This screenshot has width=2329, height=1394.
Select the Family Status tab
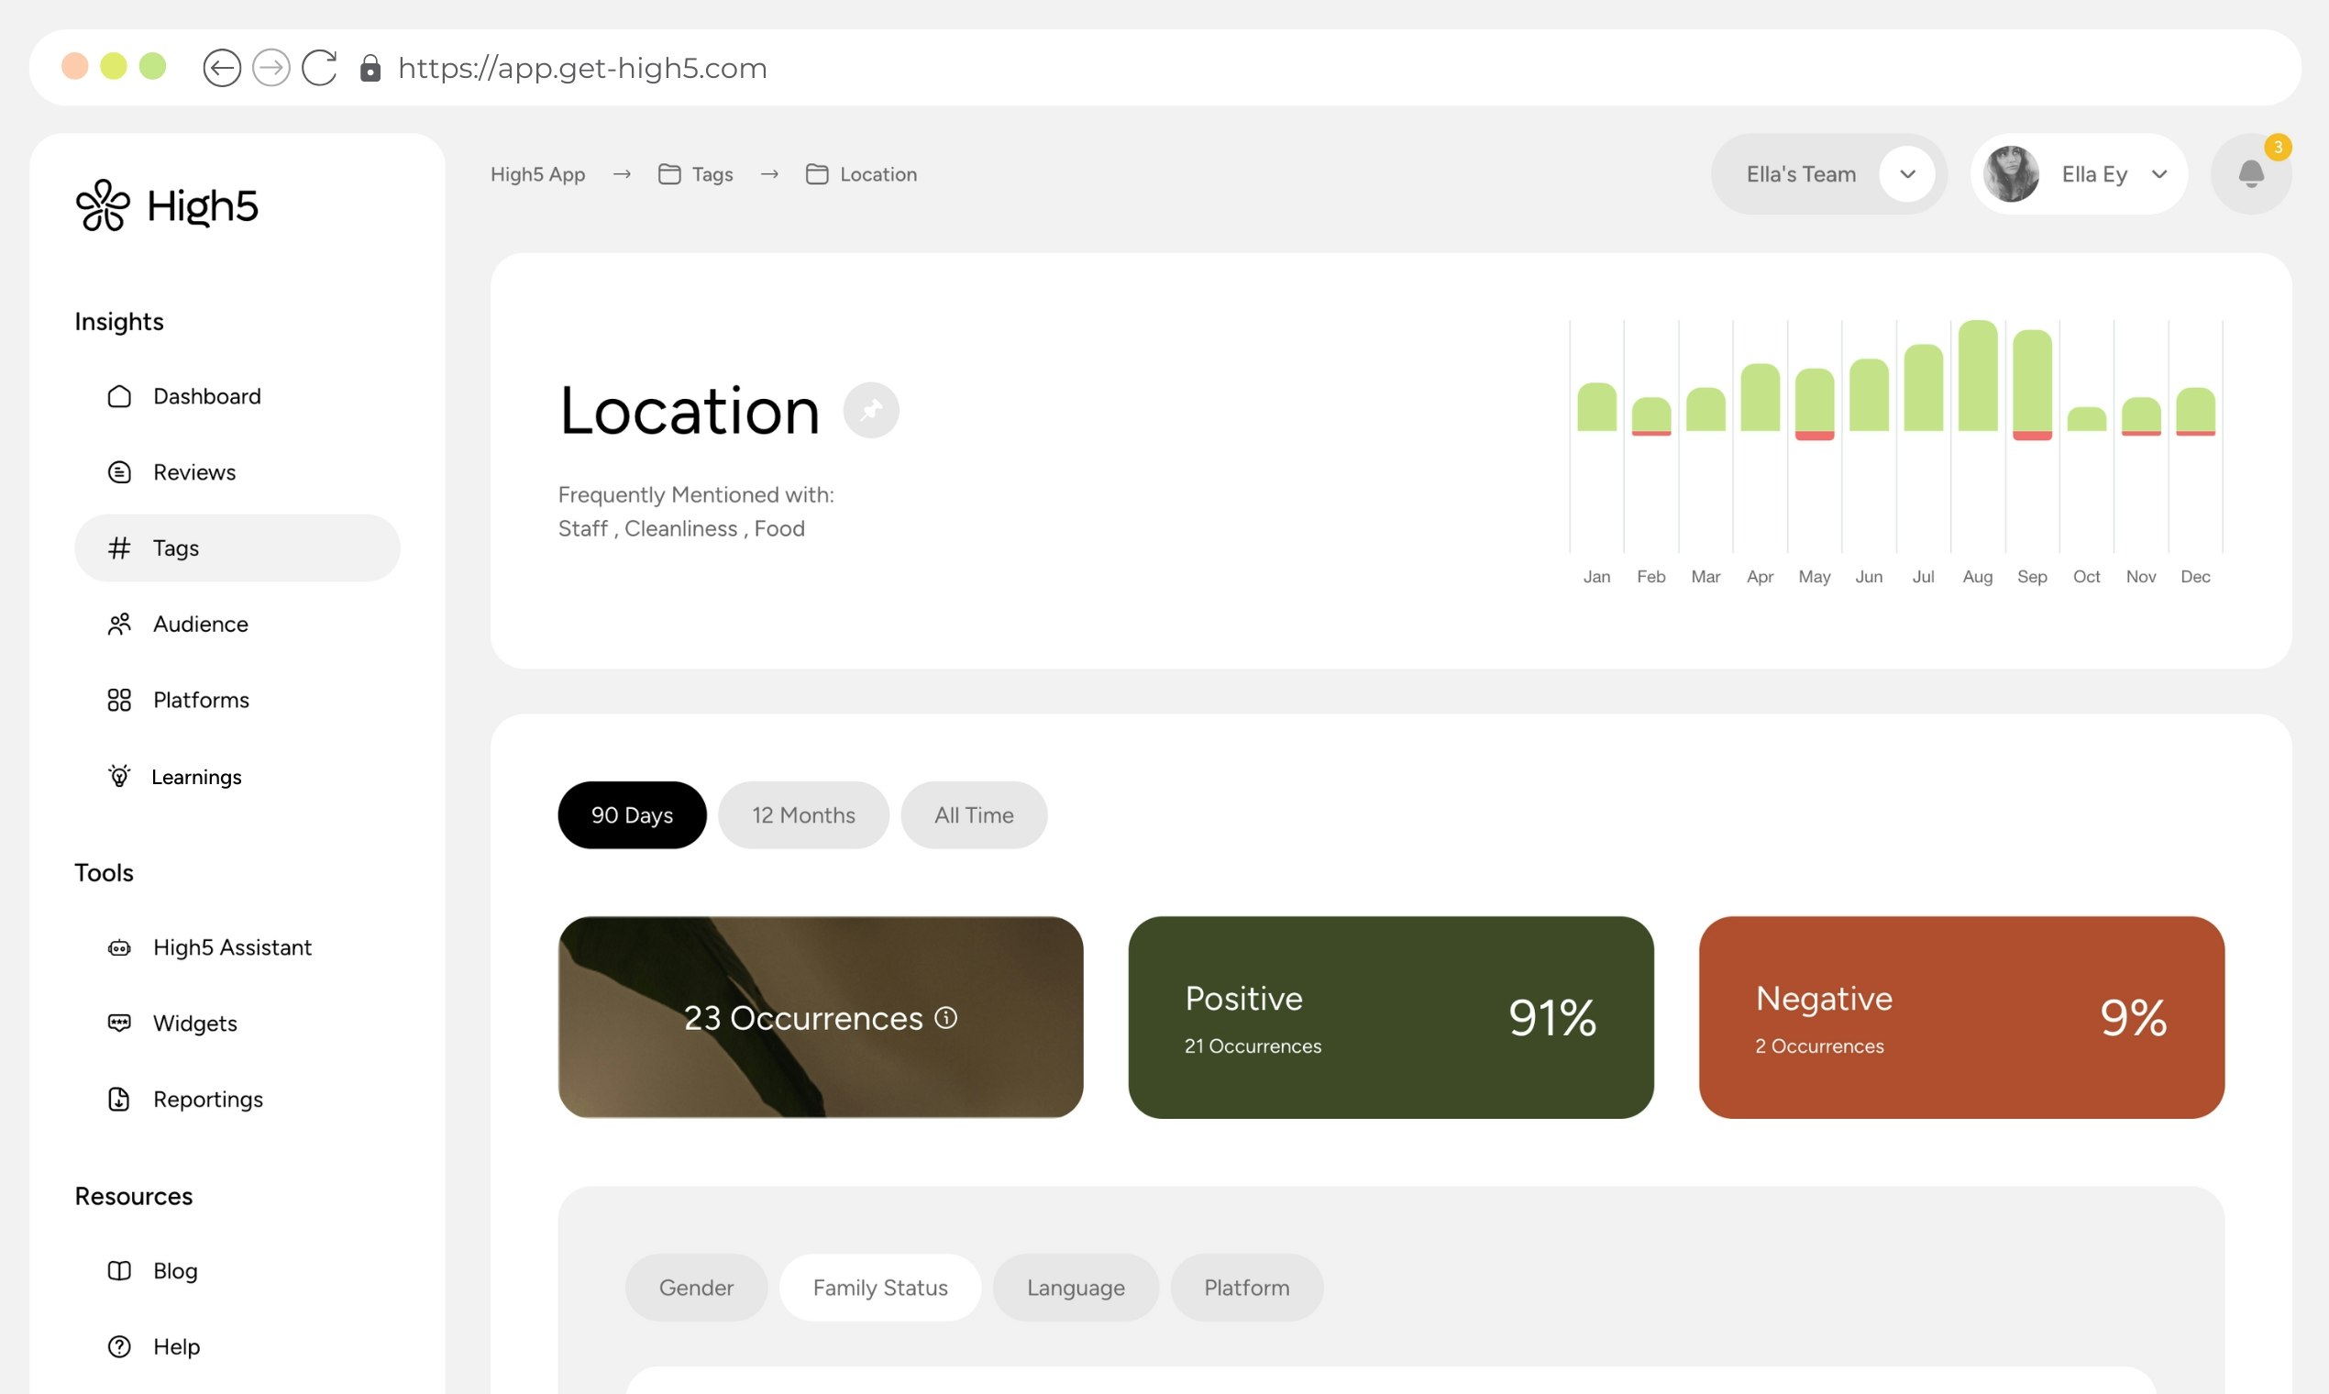tap(879, 1287)
